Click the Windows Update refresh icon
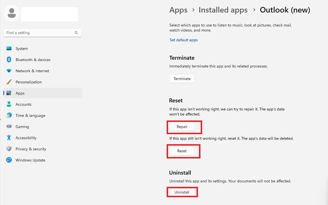 9,160
